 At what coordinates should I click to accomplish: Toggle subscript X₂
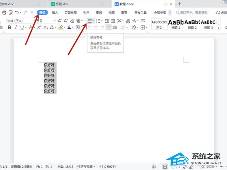[x=46, y=27]
